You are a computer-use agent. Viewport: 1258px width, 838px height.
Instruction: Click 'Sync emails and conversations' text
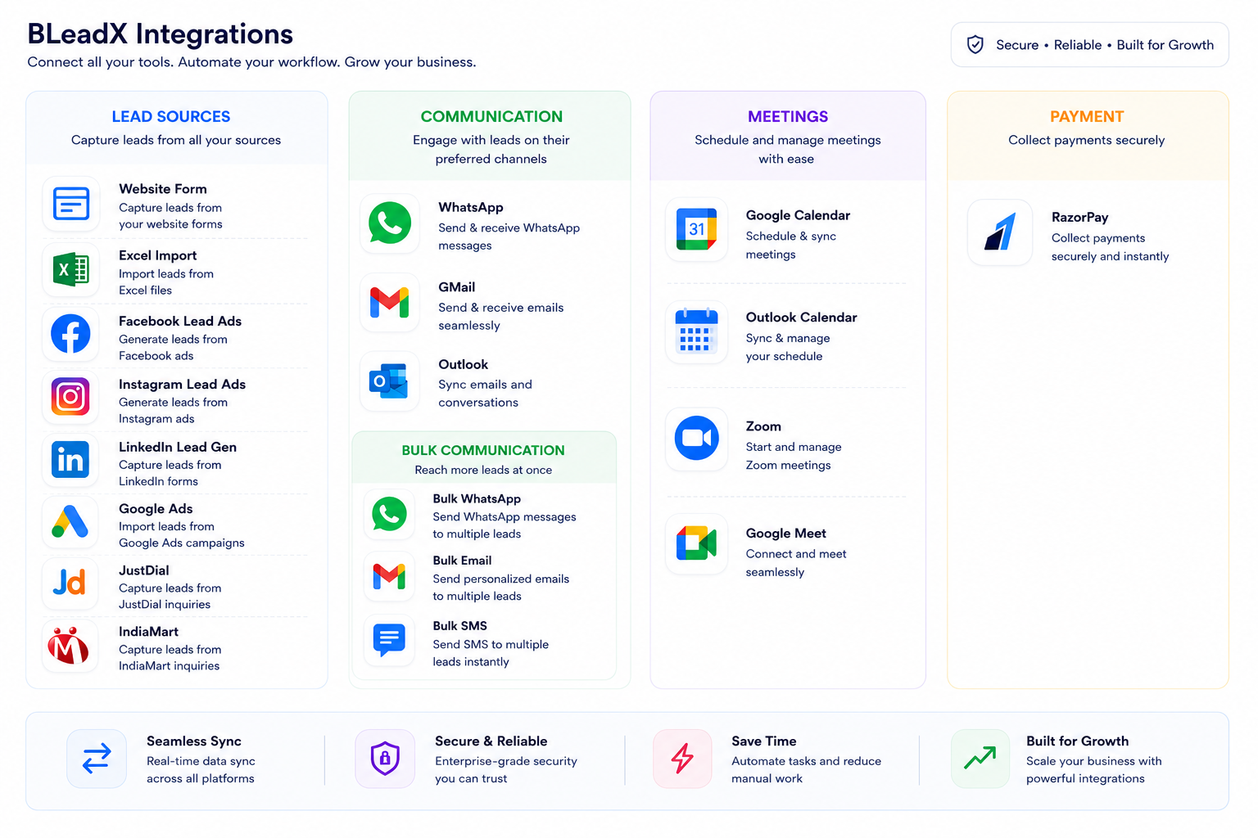485,394
